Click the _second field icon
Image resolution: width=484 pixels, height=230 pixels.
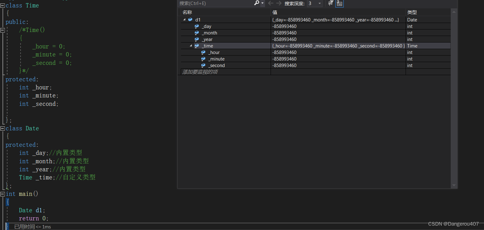[x=203, y=65]
